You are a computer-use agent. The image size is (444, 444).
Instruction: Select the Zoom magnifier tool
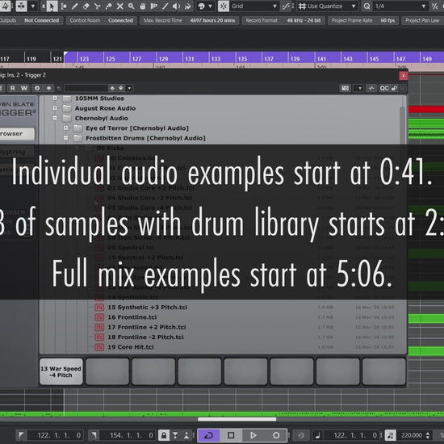(131, 6)
